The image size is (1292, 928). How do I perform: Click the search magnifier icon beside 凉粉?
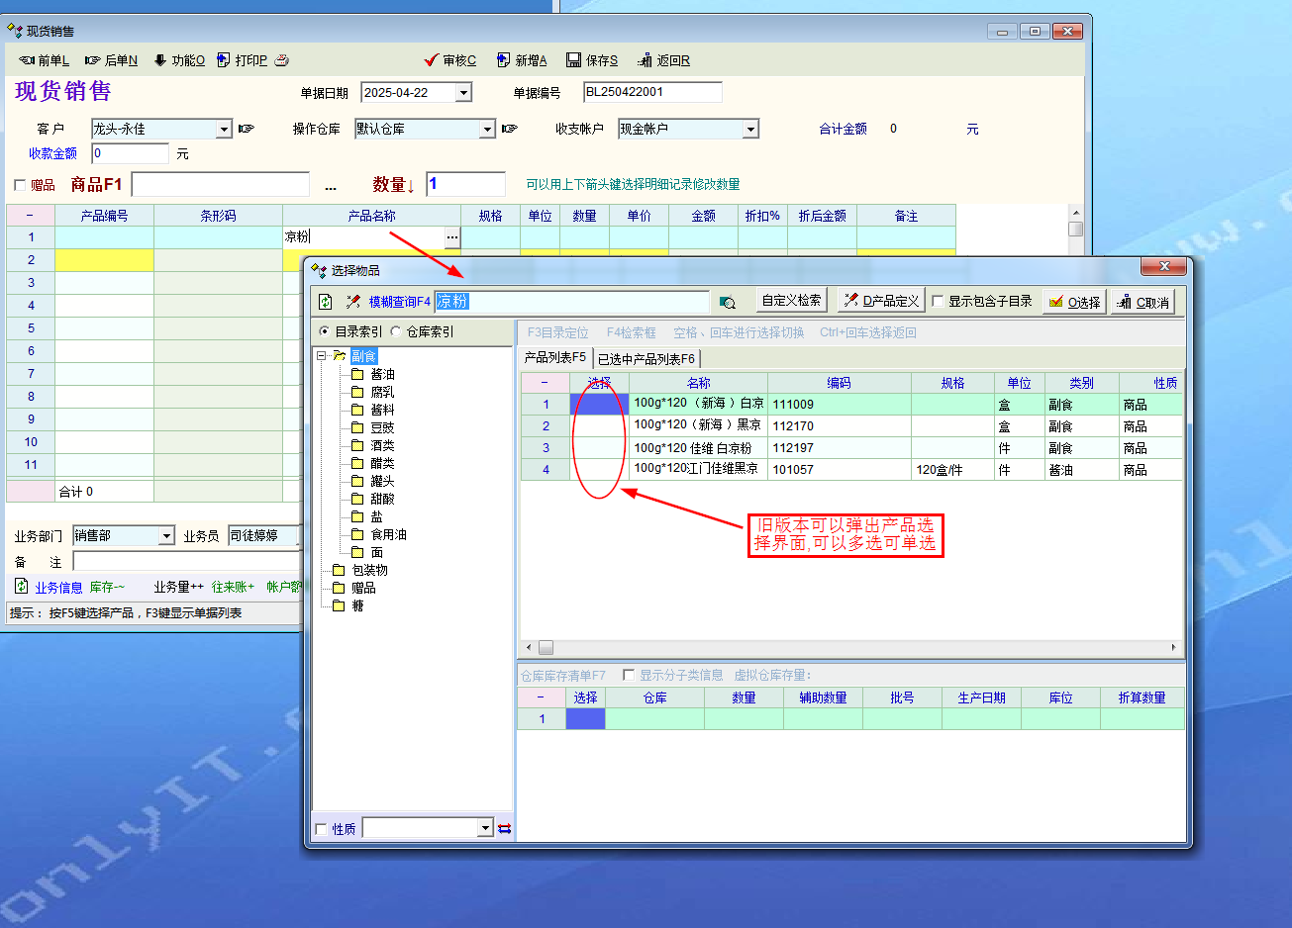coord(728,302)
